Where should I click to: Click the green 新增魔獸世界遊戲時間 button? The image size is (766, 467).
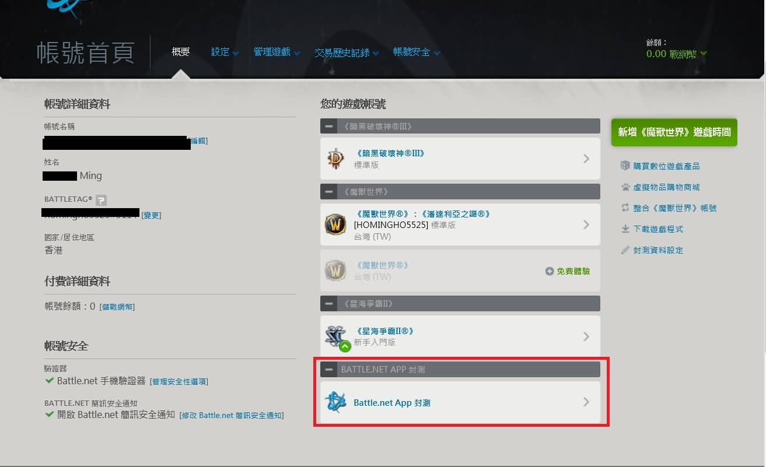coord(674,132)
